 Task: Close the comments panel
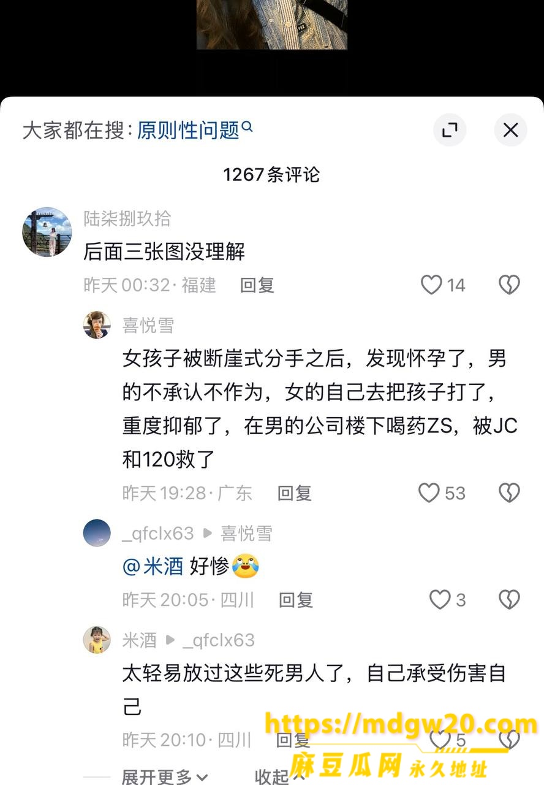[x=510, y=130]
